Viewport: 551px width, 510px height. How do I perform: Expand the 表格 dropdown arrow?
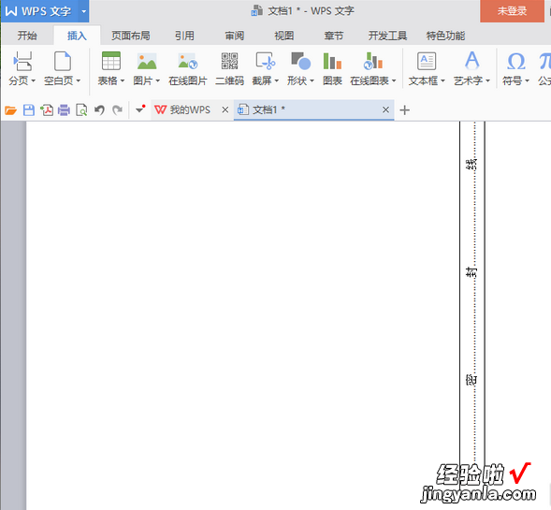pos(123,80)
